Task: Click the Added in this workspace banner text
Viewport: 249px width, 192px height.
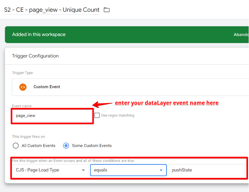Action: point(39,34)
